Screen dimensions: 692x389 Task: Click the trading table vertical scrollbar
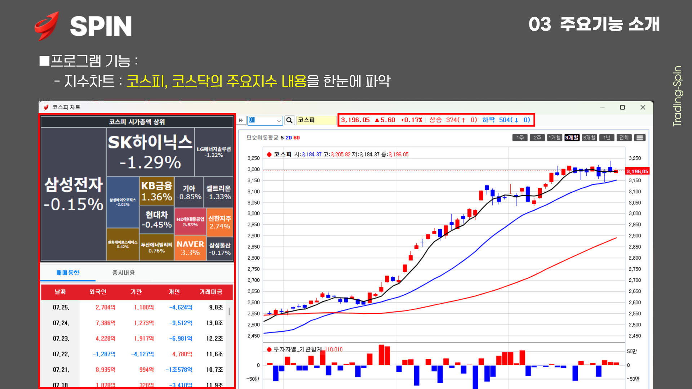[229, 311]
